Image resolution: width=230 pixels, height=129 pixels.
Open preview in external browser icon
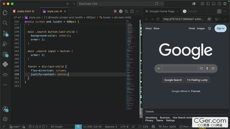point(209,19)
